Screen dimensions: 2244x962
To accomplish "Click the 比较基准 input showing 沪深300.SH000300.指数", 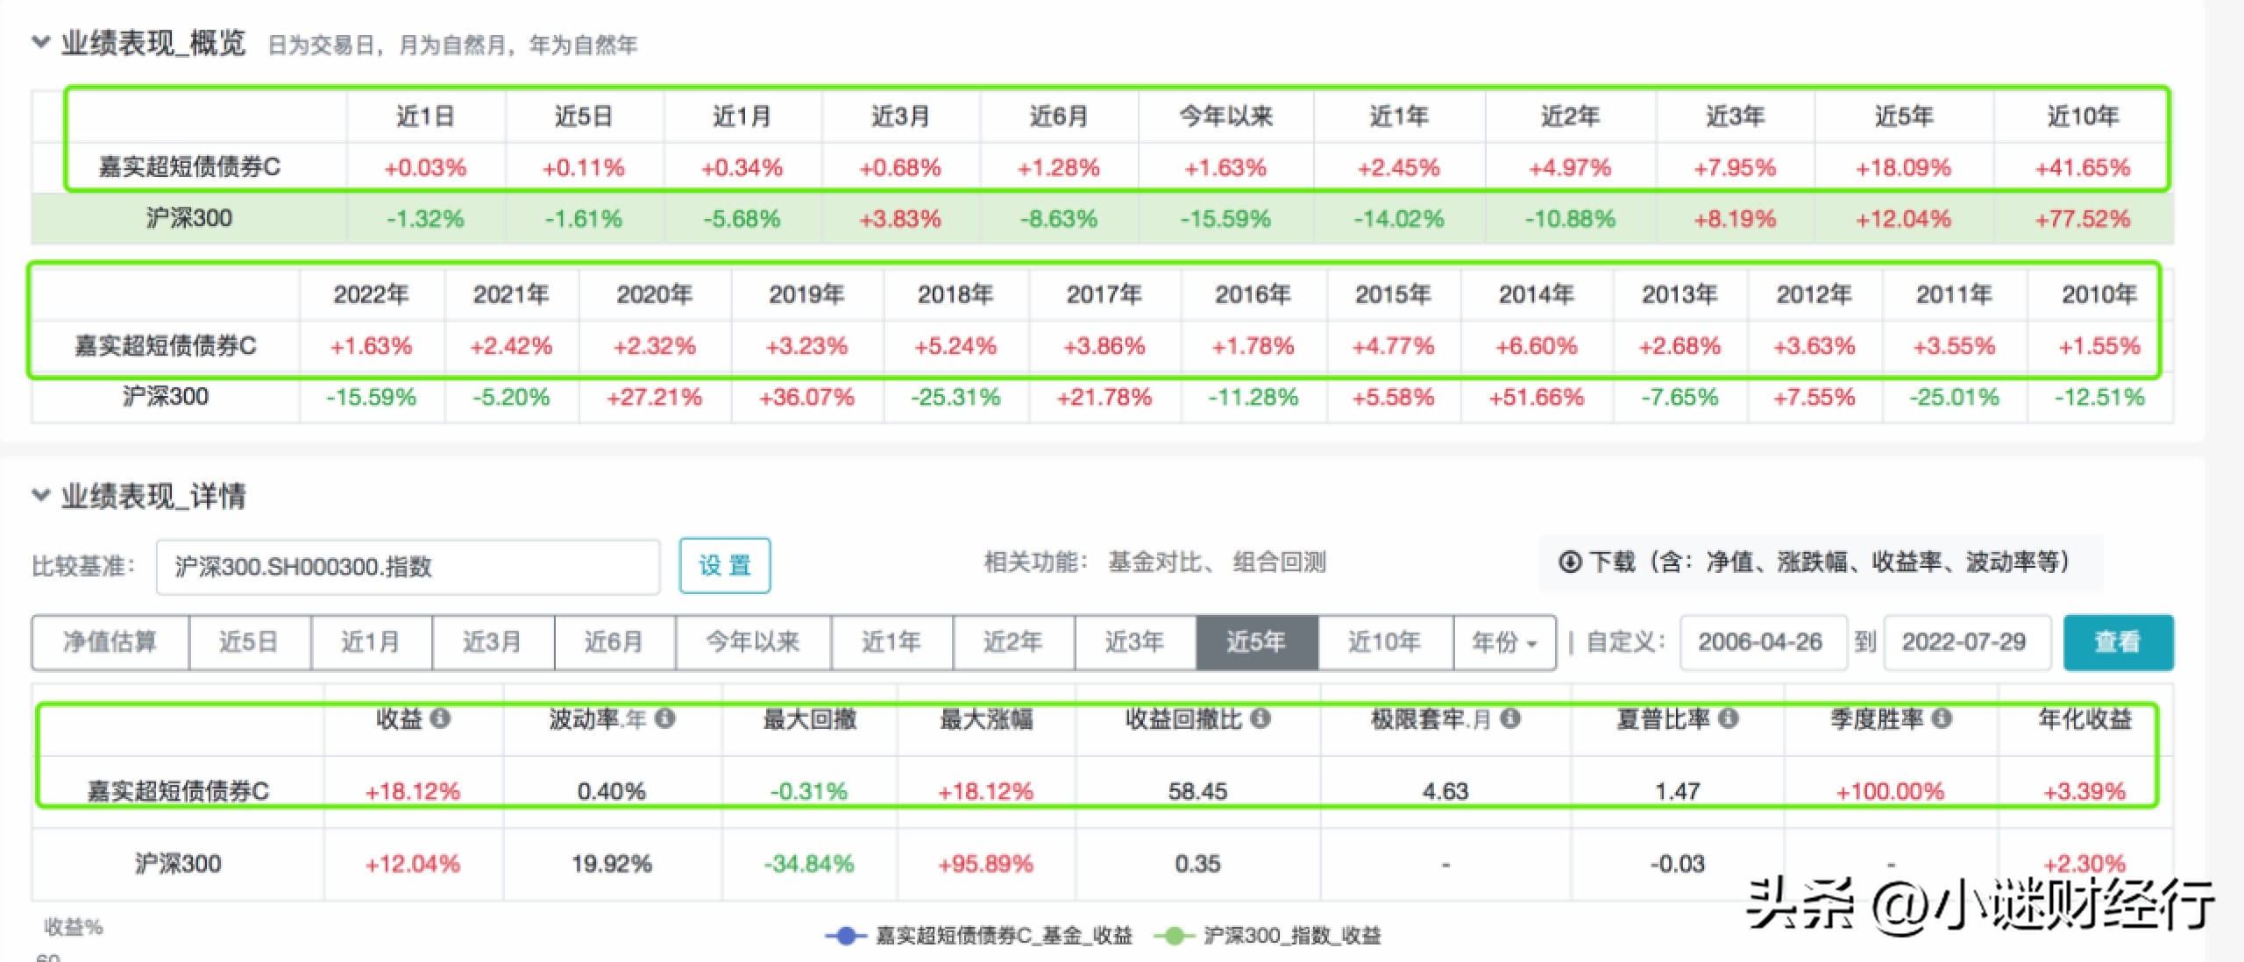I will coord(408,566).
